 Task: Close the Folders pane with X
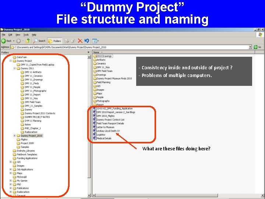(88, 52)
